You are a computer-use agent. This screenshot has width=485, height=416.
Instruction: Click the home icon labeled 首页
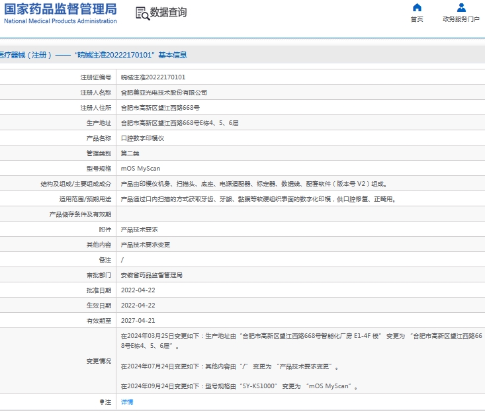417,7
